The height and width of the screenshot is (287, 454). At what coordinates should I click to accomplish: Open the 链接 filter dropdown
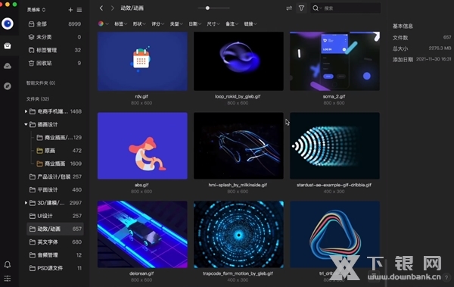point(250,23)
